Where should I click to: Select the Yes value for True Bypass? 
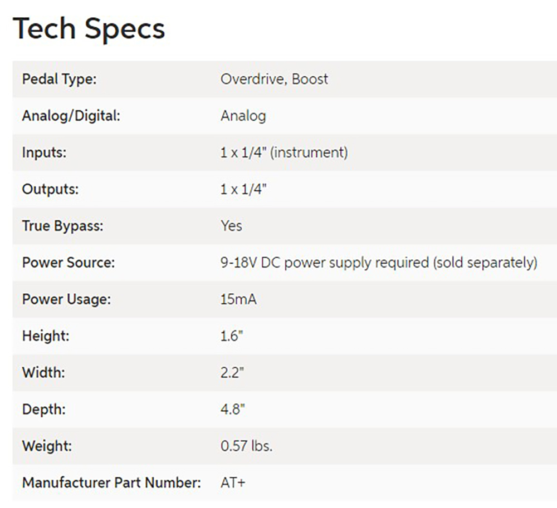click(231, 226)
